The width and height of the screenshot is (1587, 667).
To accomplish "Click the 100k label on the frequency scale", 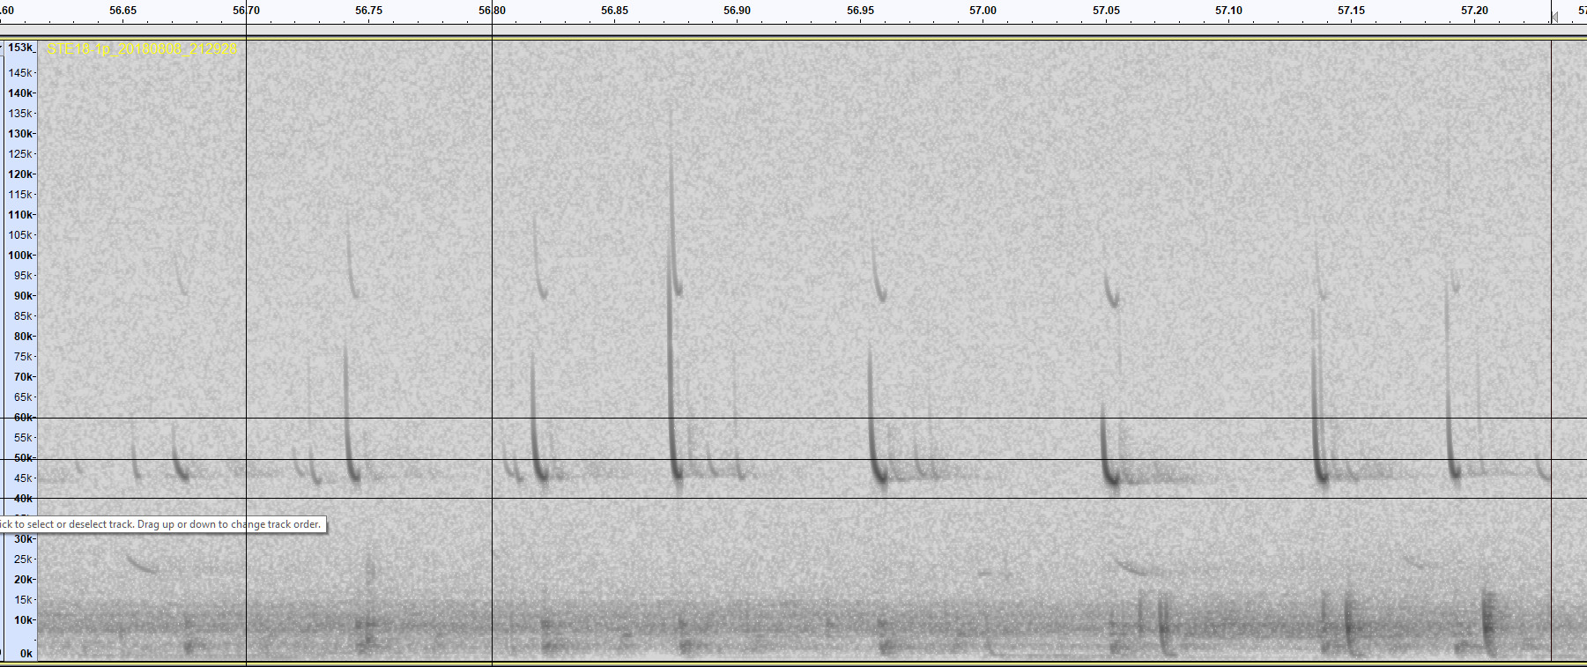I will [20, 256].
